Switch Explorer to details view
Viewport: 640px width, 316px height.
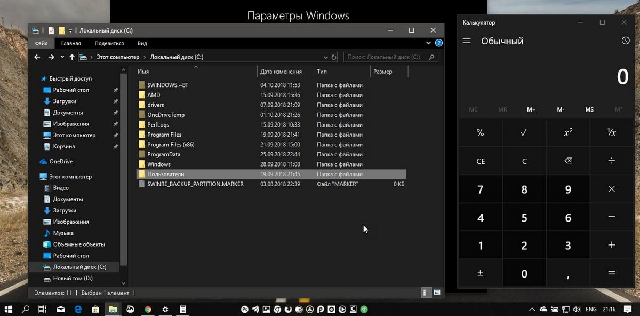coord(426,293)
